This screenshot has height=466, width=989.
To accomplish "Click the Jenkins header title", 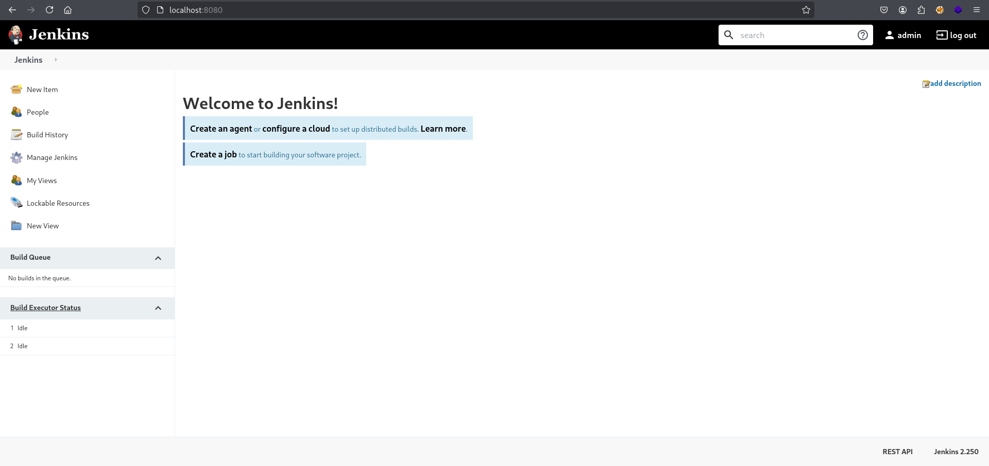I will (59, 34).
